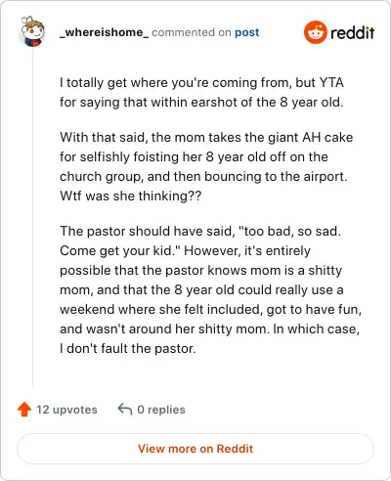Screen dimensions: 391x481
Task: Upvote using the orange arrow icon
Action: (x=24, y=410)
